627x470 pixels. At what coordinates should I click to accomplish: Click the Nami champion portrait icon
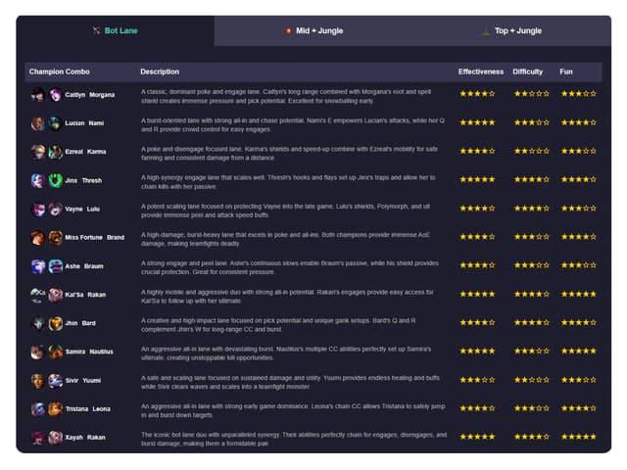(x=55, y=123)
